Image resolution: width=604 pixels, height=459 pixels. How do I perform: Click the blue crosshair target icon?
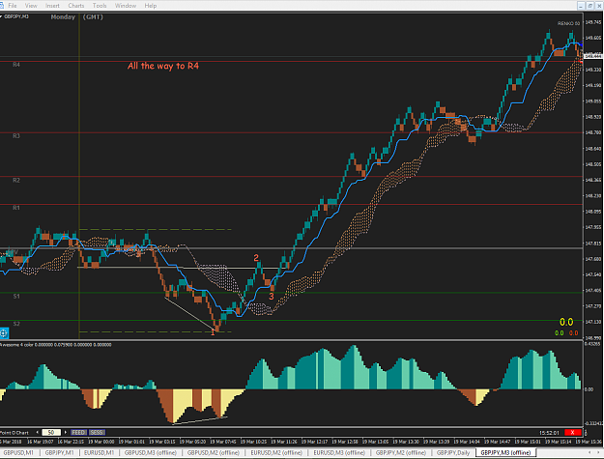point(4,333)
